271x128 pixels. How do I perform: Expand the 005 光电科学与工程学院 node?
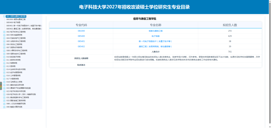[4, 41]
